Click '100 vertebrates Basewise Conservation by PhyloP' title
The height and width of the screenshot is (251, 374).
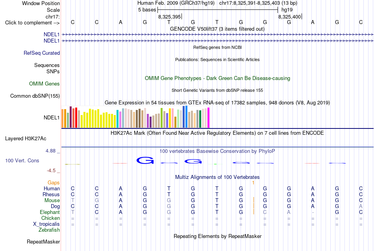click(217, 151)
